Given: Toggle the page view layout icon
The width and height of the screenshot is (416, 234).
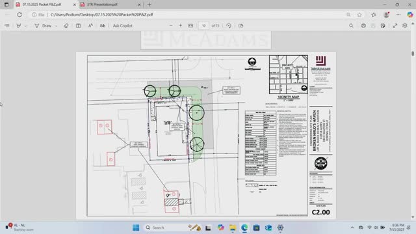Looking at the screenshot, I should [x=78, y=26].
